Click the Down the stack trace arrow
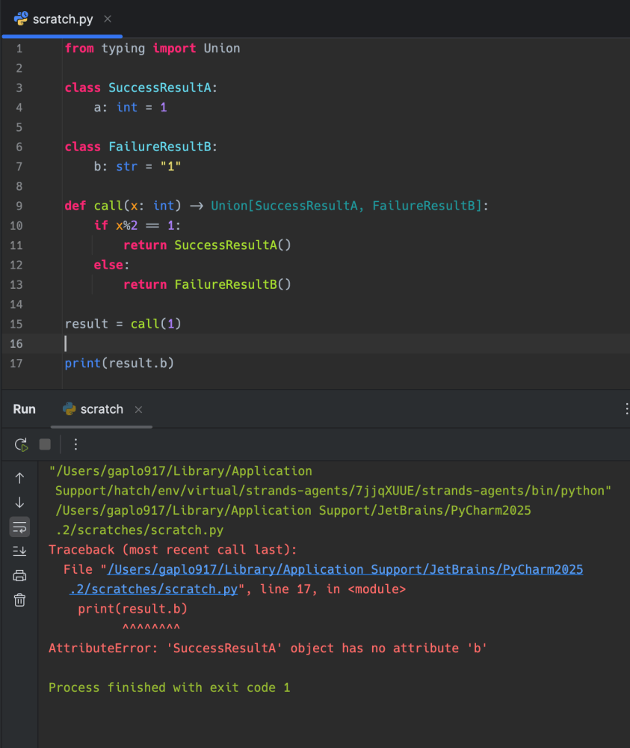The height and width of the screenshot is (748, 630). [x=19, y=502]
